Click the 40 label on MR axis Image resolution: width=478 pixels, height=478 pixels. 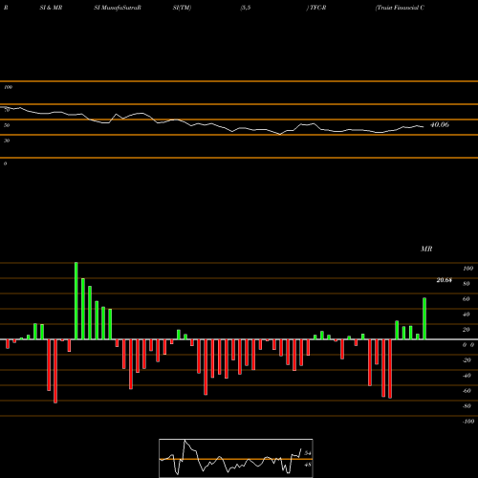(467, 315)
